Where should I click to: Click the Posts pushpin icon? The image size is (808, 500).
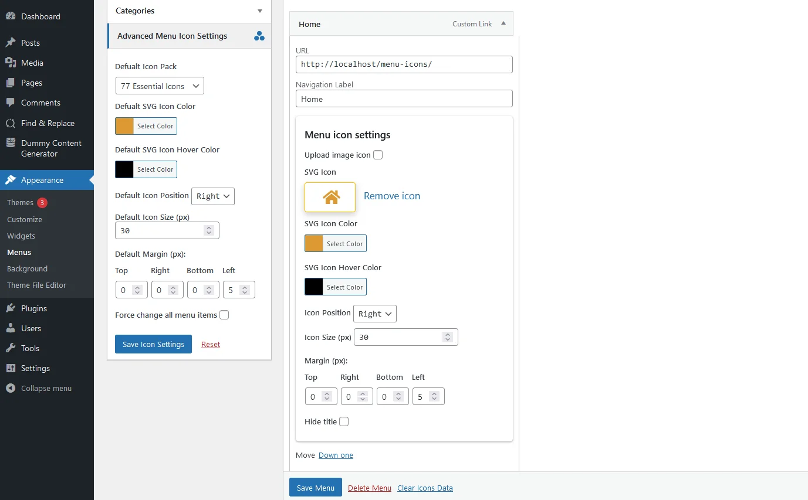pos(10,43)
